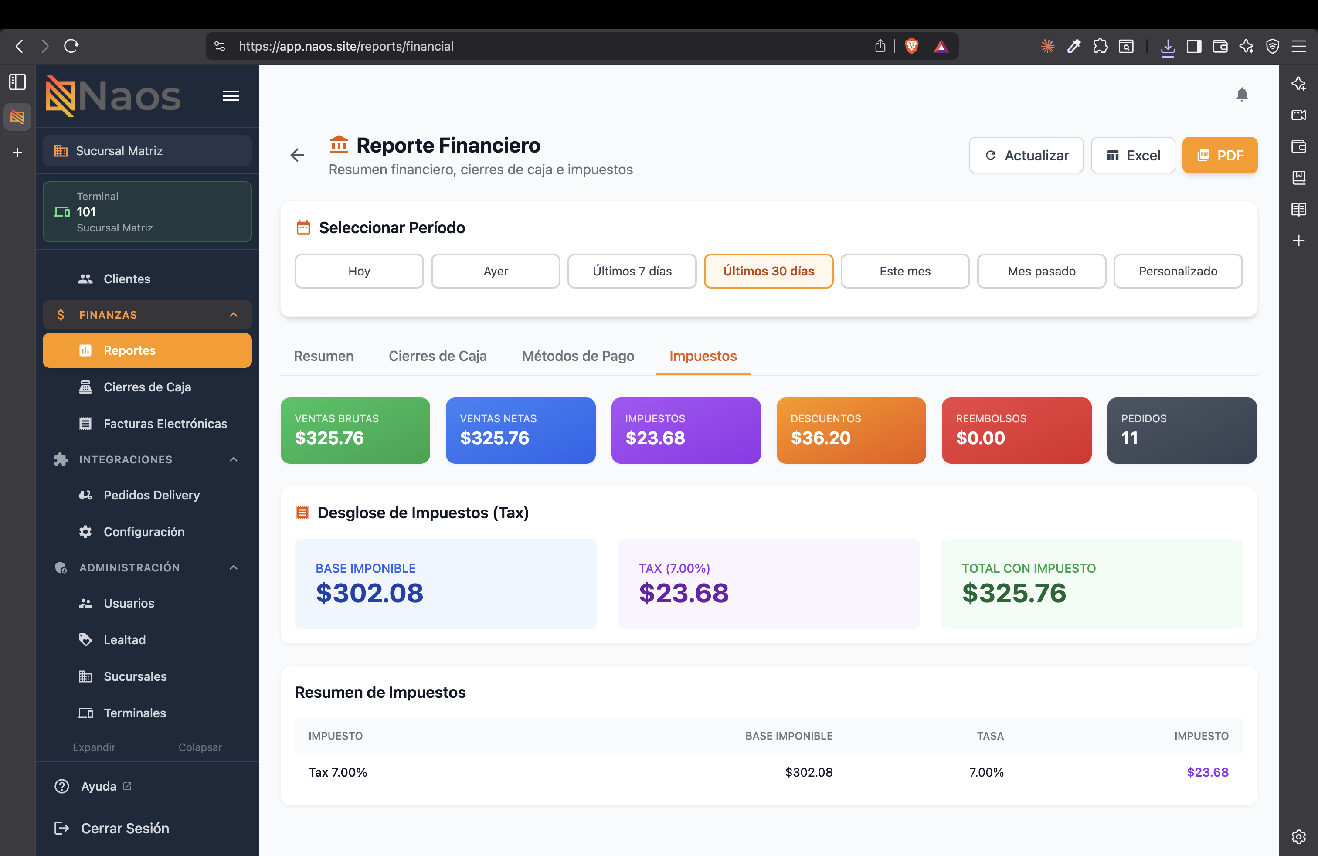Open Cierres de Caja in the sidebar
This screenshot has width=1318, height=856.
(147, 387)
